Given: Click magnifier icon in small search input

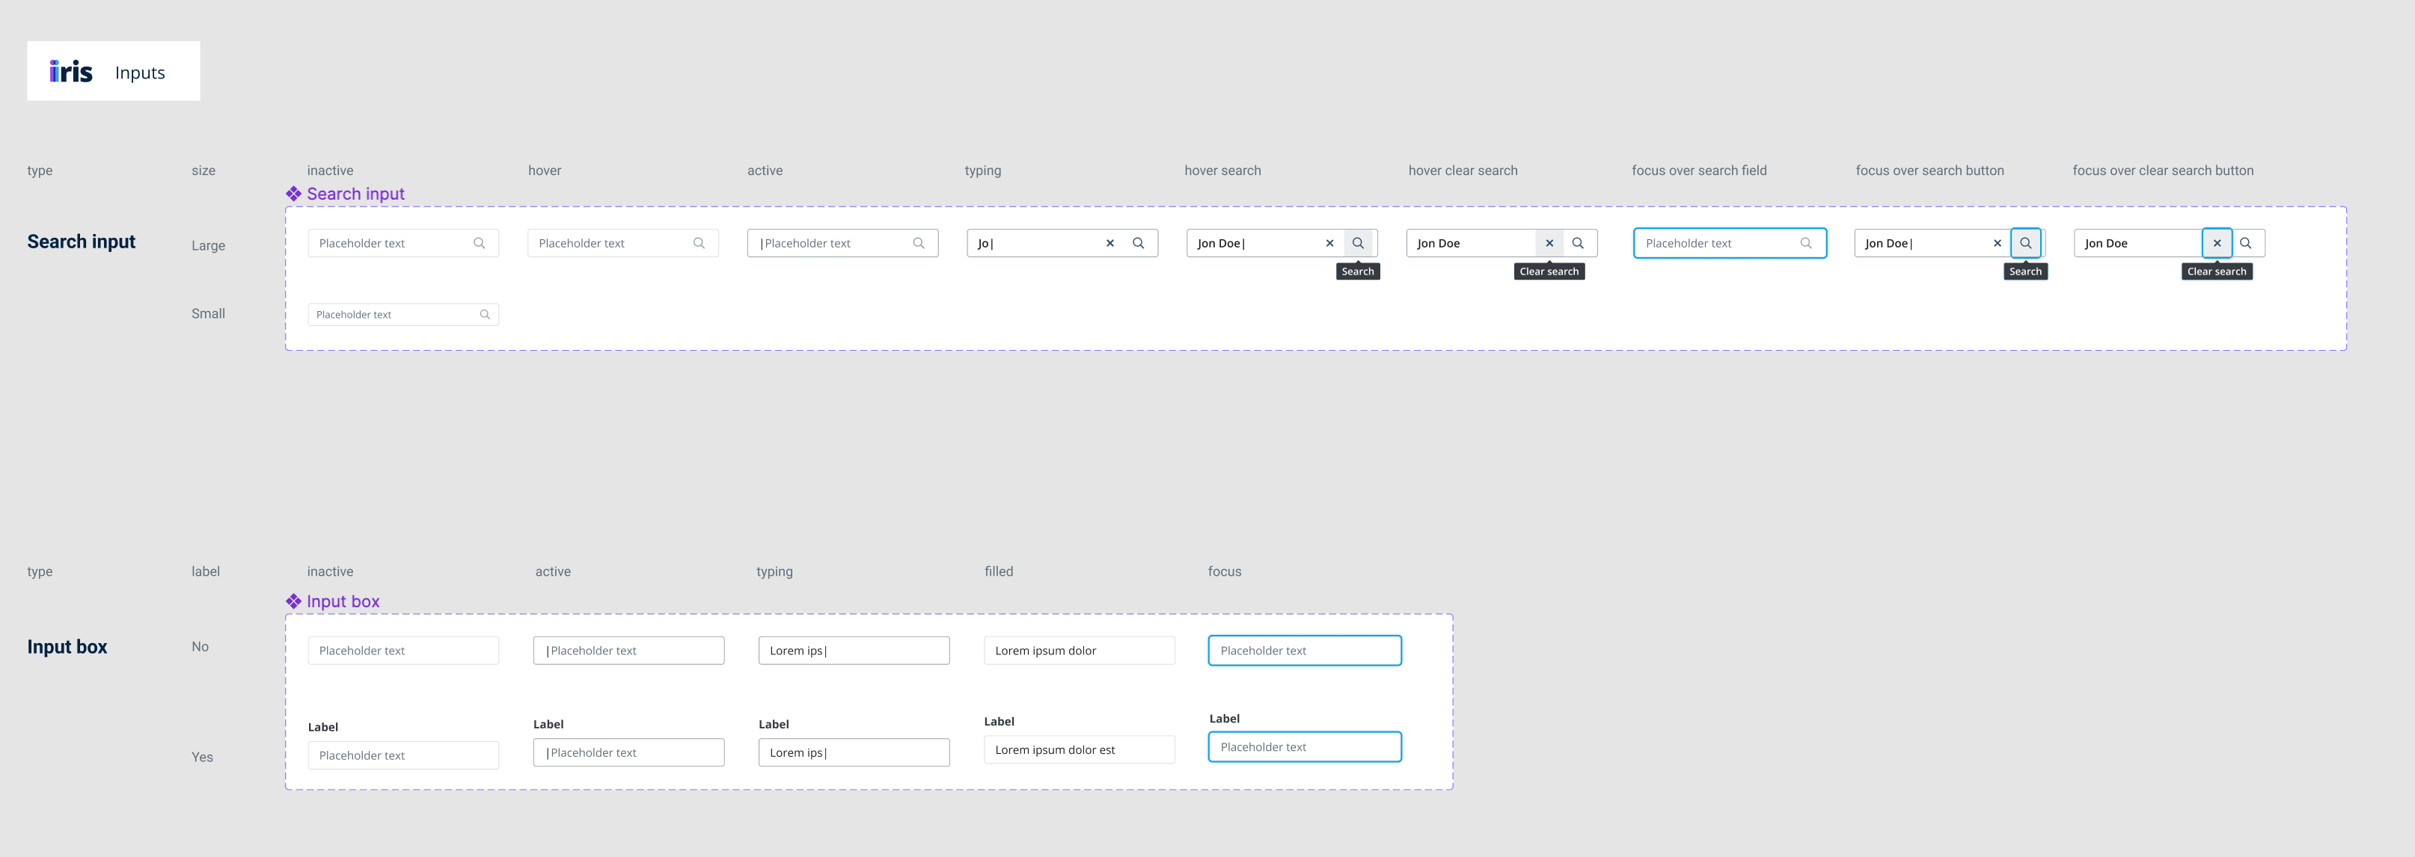Looking at the screenshot, I should point(485,315).
